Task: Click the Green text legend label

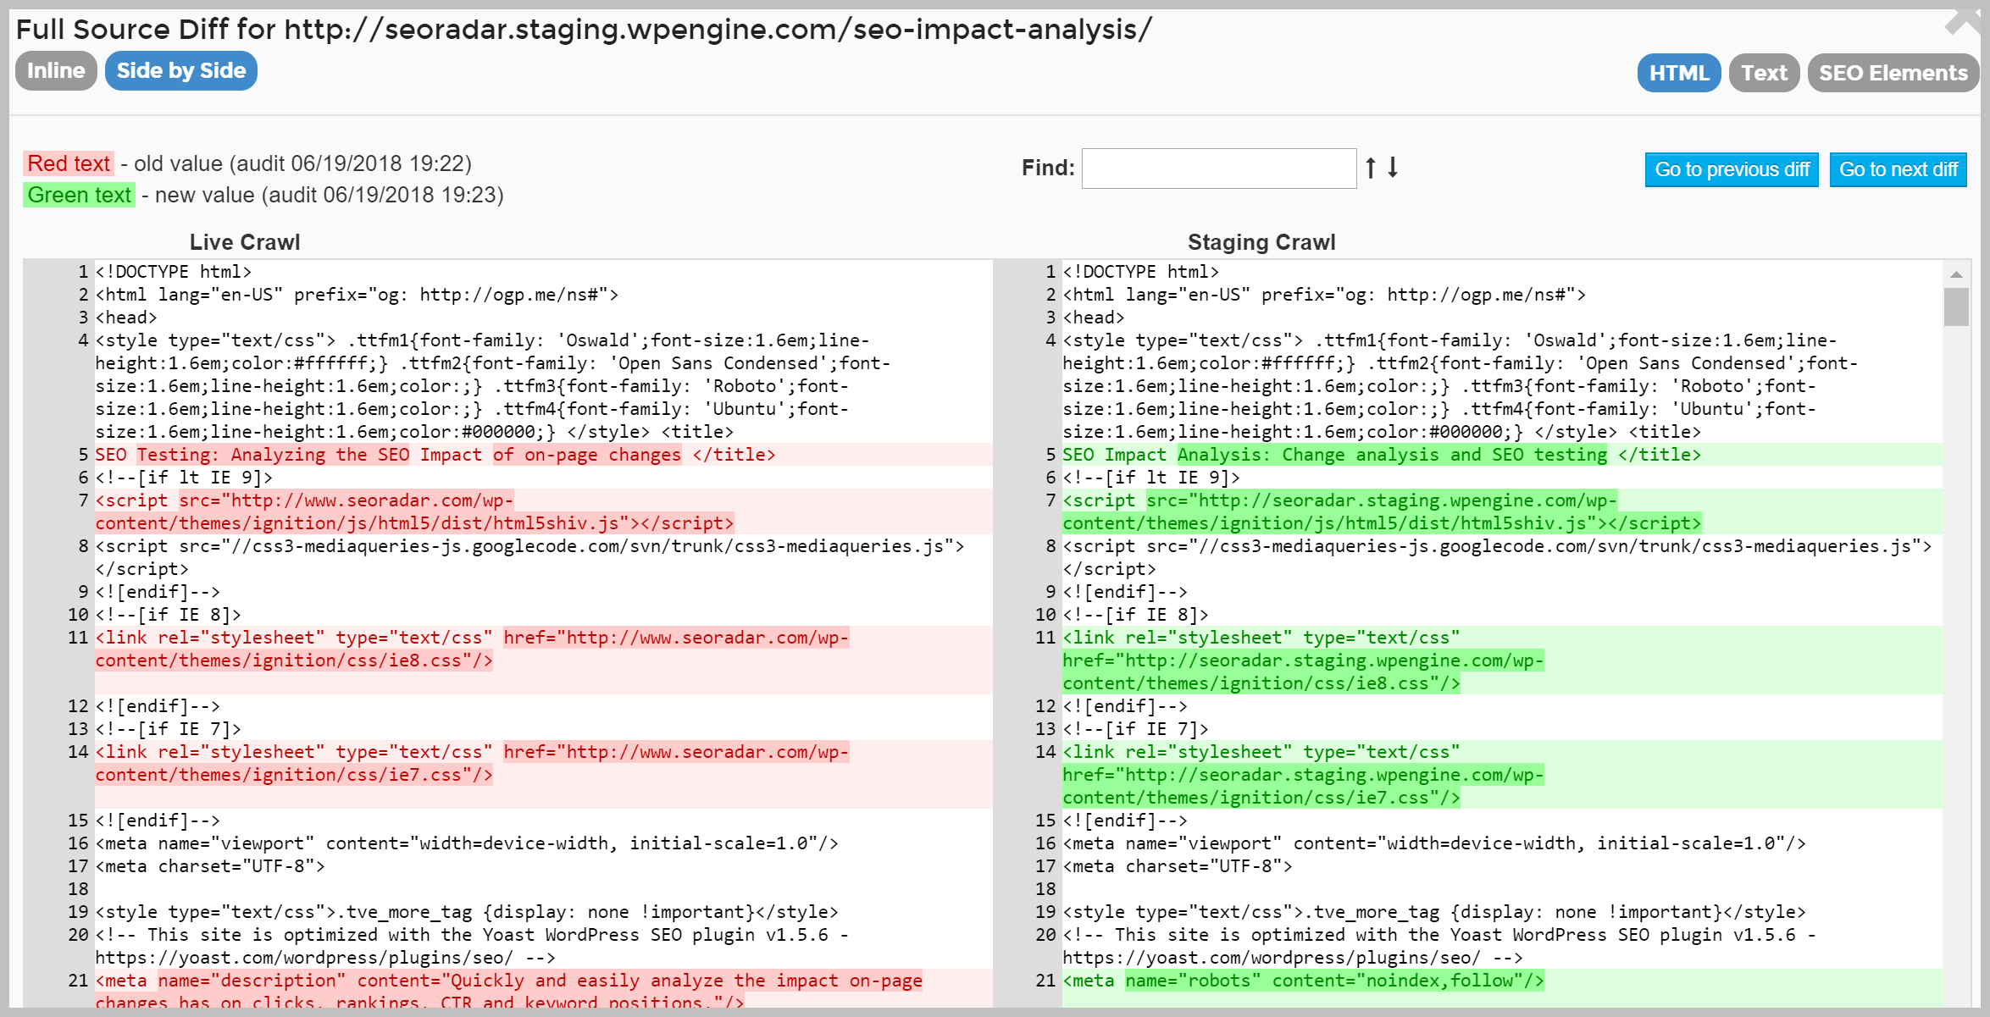Action: click(x=79, y=195)
